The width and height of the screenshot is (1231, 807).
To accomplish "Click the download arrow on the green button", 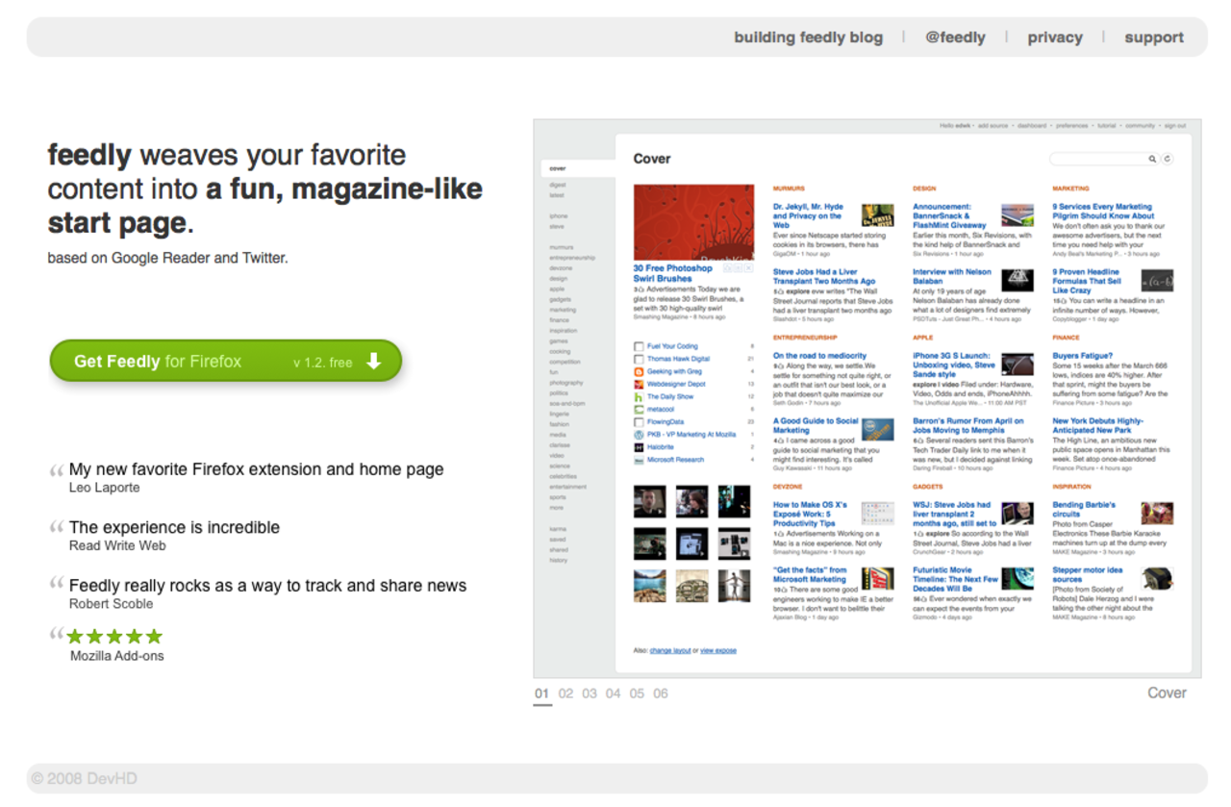I will pos(374,362).
